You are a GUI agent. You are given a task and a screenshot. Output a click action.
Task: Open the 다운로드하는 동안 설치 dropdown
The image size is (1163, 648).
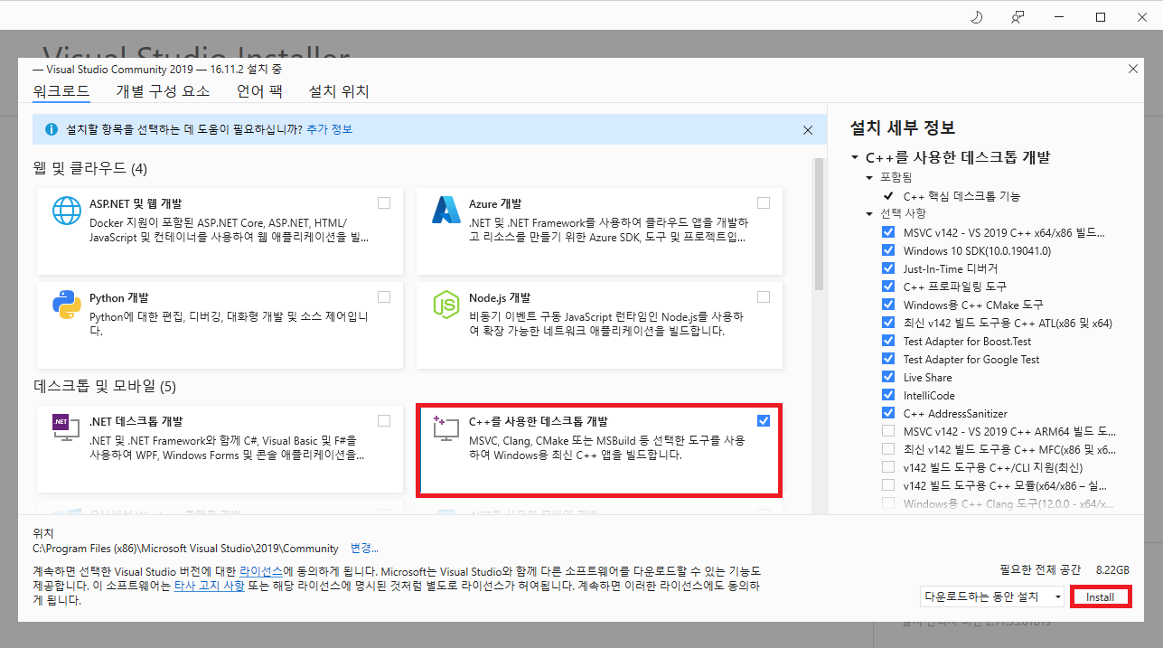[992, 596]
